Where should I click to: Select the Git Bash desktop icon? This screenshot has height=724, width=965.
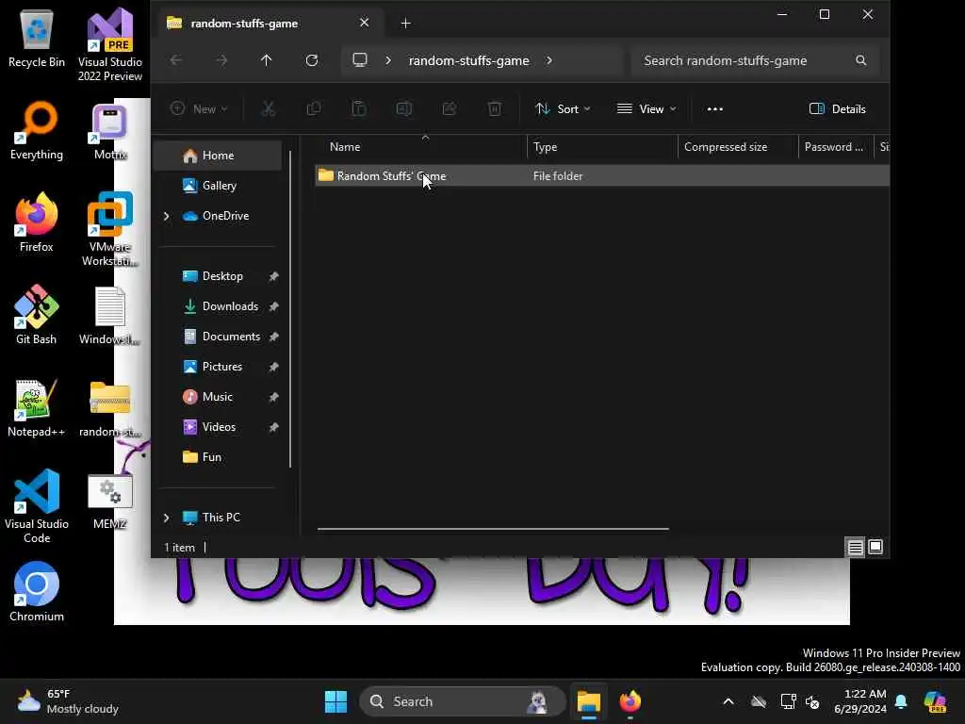pos(37,315)
